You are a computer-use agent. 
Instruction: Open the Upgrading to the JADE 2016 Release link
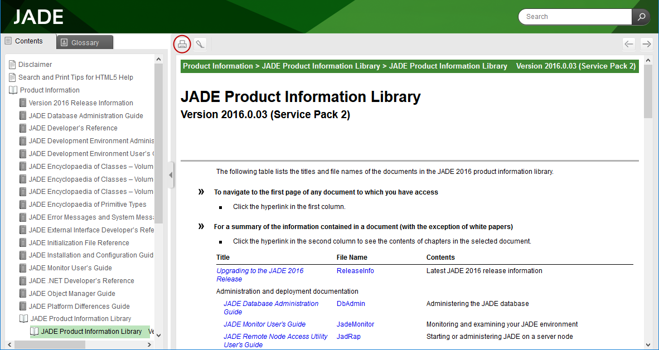coord(260,275)
